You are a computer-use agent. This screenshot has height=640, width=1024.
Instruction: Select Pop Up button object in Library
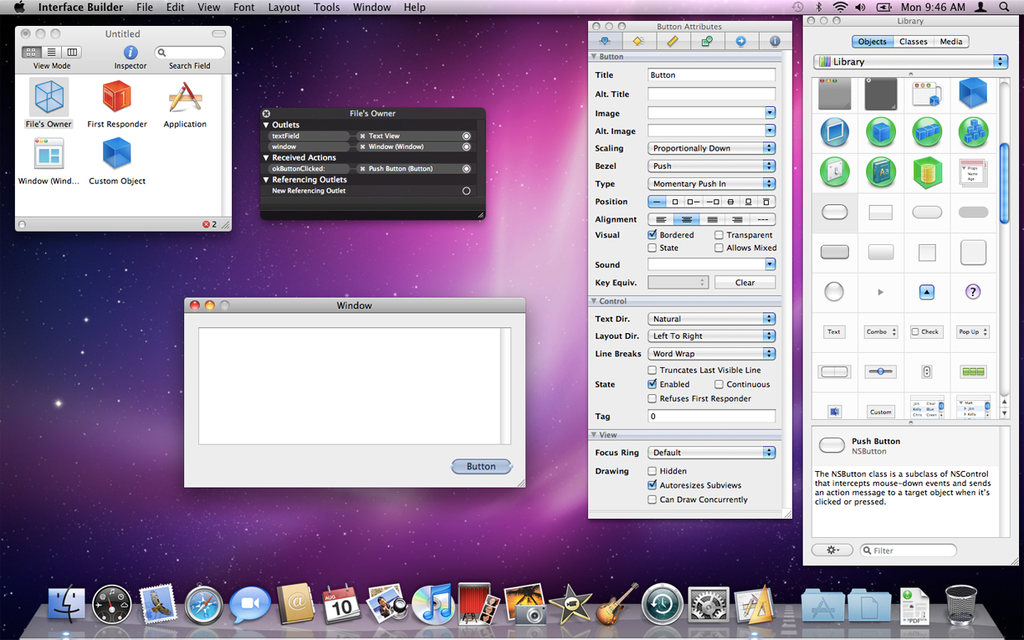pos(973,332)
